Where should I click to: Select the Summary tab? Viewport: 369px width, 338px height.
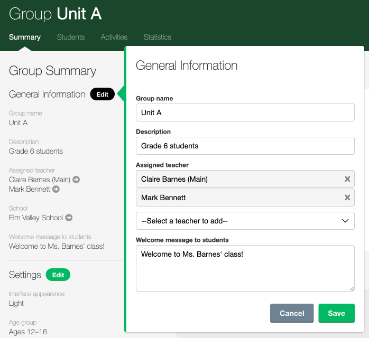click(25, 37)
